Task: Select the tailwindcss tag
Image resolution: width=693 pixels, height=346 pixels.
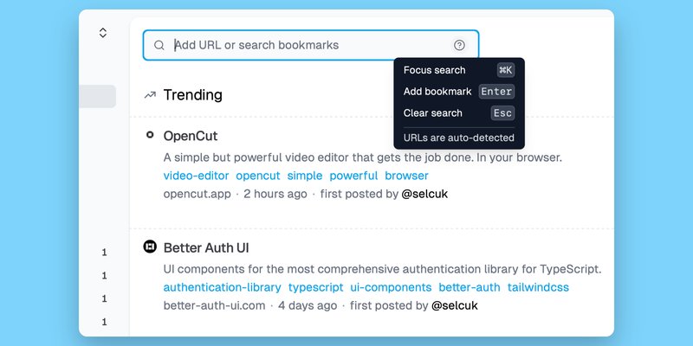Action: pyautogui.click(x=538, y=288)
